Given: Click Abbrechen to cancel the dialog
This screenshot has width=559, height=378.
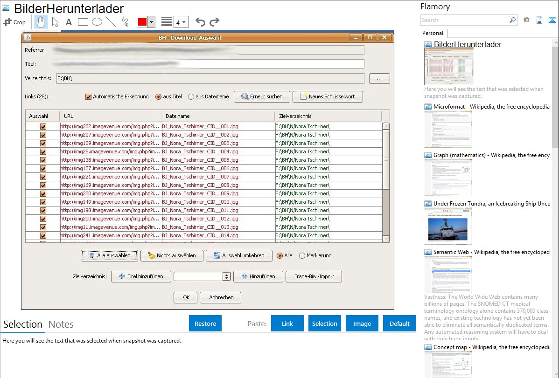Looking at the screenshot, I should (221, 297).
